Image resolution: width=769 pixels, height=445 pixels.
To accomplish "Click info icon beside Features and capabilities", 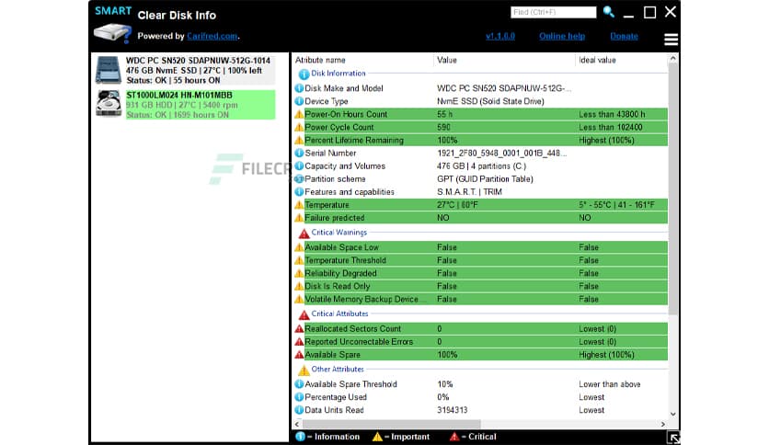I will (x=299, y=191).
